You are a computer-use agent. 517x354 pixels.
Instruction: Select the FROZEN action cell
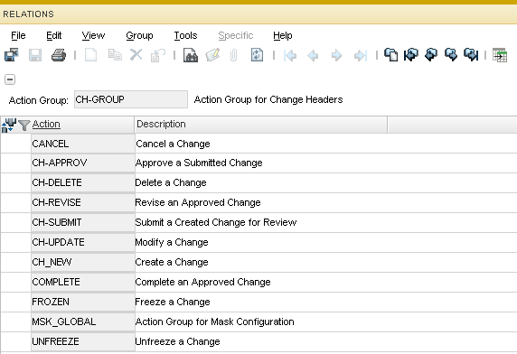coord(83,302)
